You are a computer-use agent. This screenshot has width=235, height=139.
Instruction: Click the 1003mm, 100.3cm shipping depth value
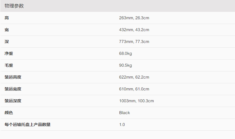click(136, 101)
